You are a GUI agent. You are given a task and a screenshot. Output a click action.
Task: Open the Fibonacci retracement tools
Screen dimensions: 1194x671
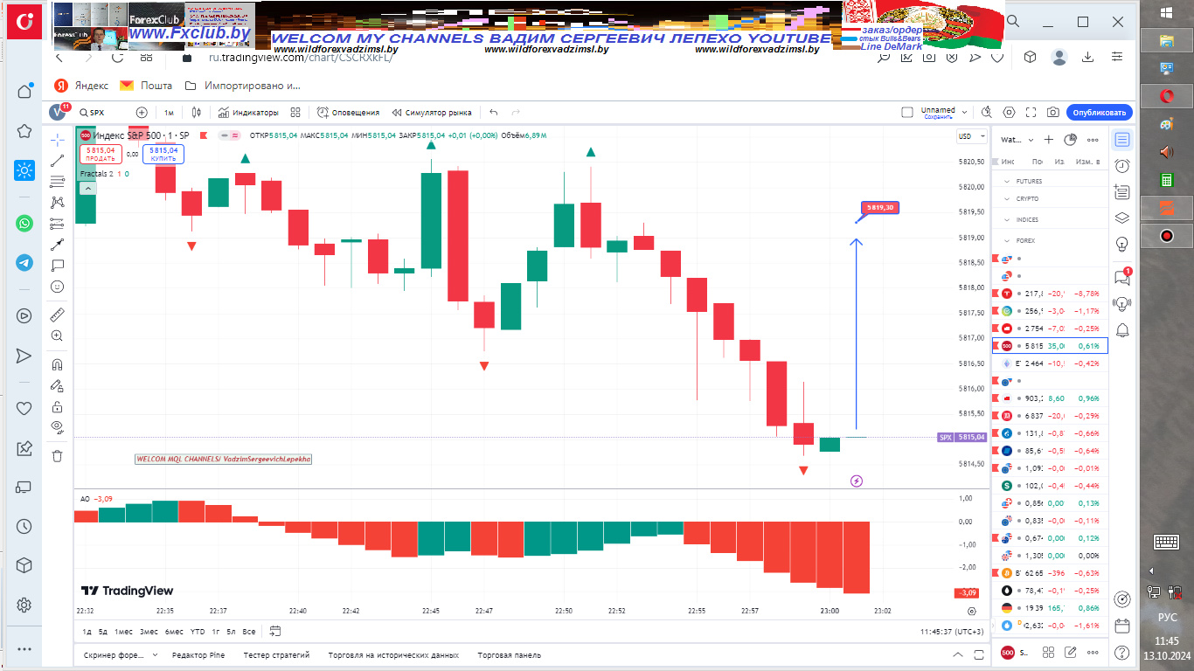coord(57,182)
